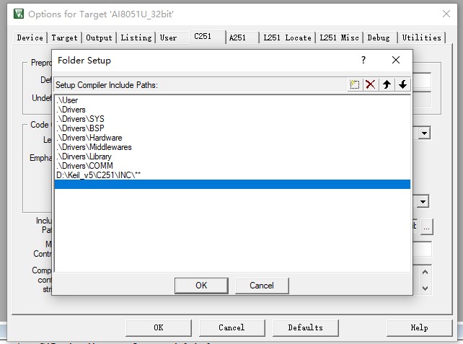Delete the selected include path
The width and height of the screenshot is (463, 344).
pos(370,85)
